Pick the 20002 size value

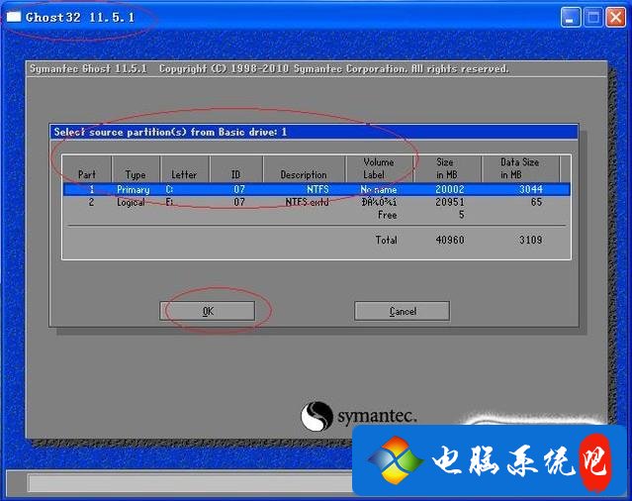pyautogui.click(x=450, y=189)
